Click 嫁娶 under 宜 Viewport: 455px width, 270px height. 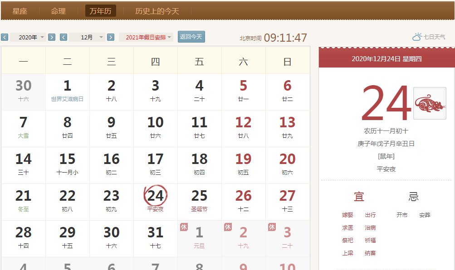[x=347, y=215]
